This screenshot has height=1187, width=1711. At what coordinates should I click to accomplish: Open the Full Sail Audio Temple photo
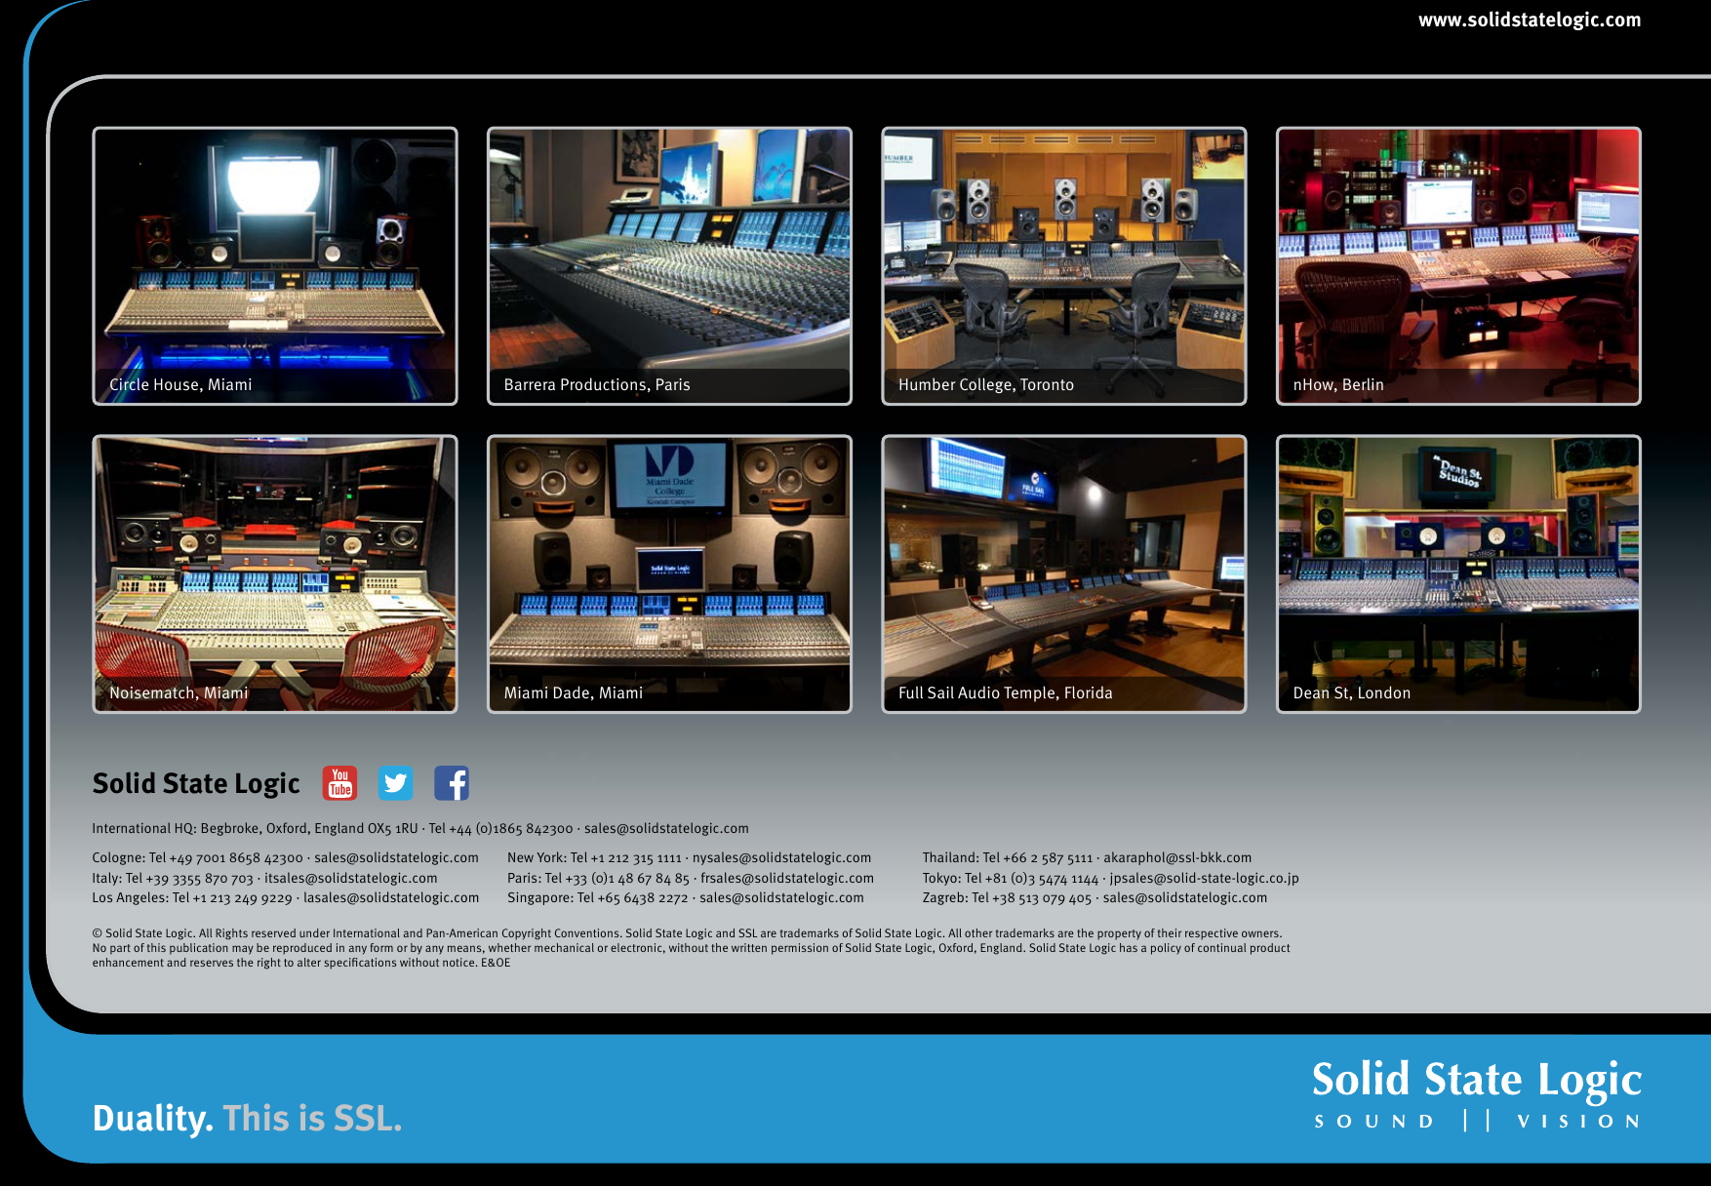click(1064, 574)
